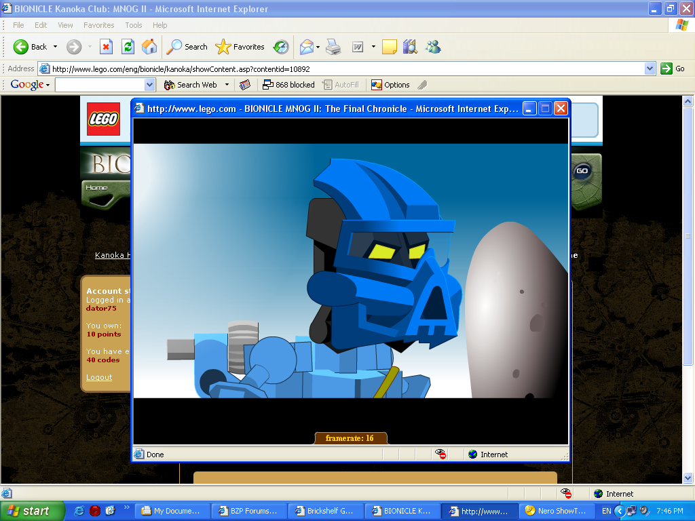The image size is (695, 521).
Task: Open the address bar URL dropdown
Action: [650, 69]
